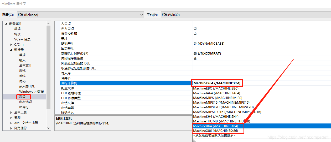The image size is (331, 142).
Task: Click the 是 (/NXCOMPAT) value
Action: click(x=207, y=54)
